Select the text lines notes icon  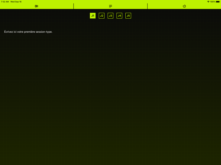(x=110, y=6)
